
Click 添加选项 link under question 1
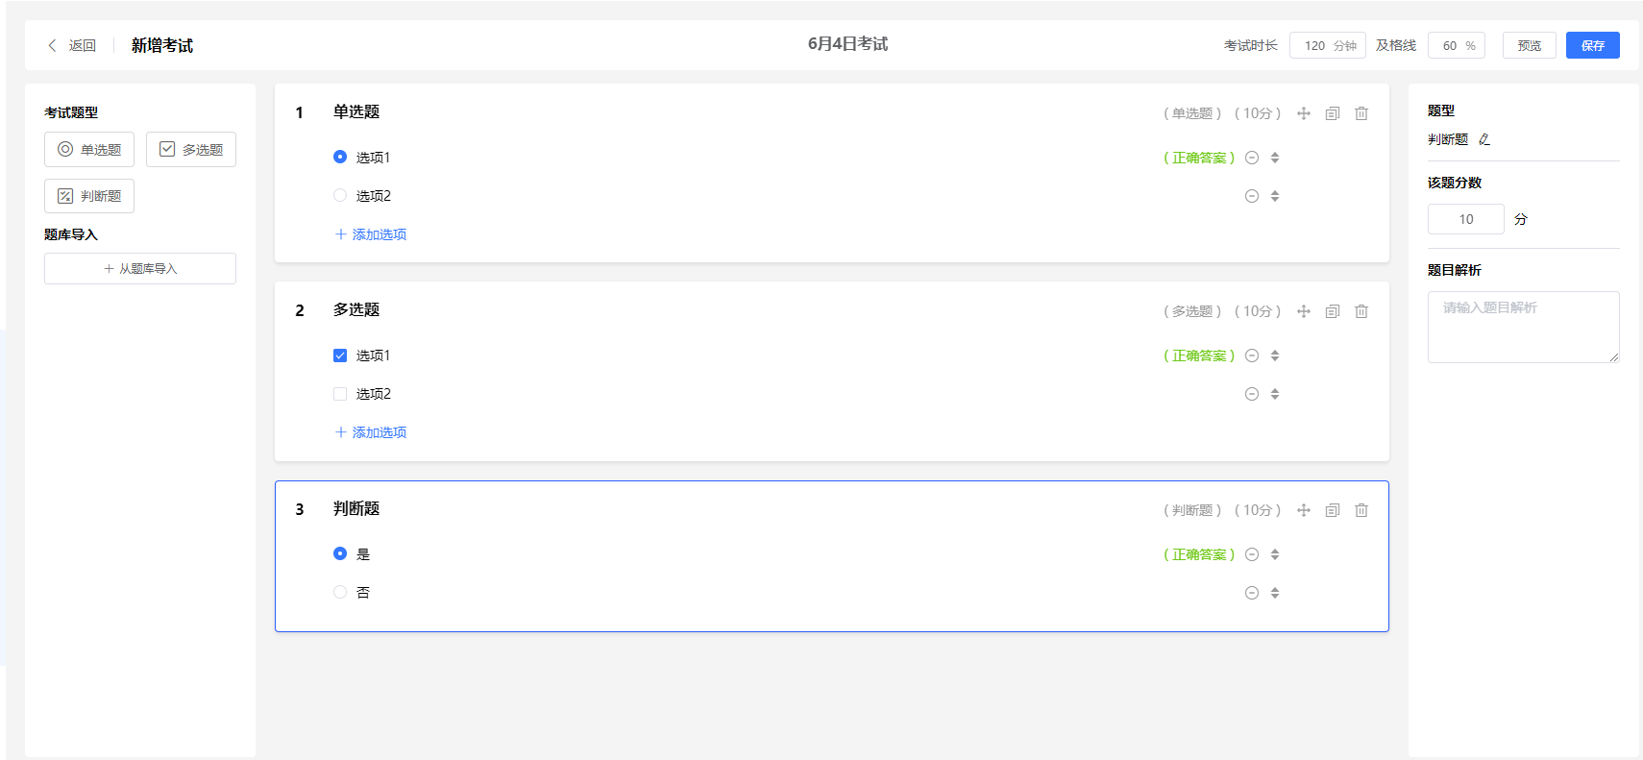point(371,234)
